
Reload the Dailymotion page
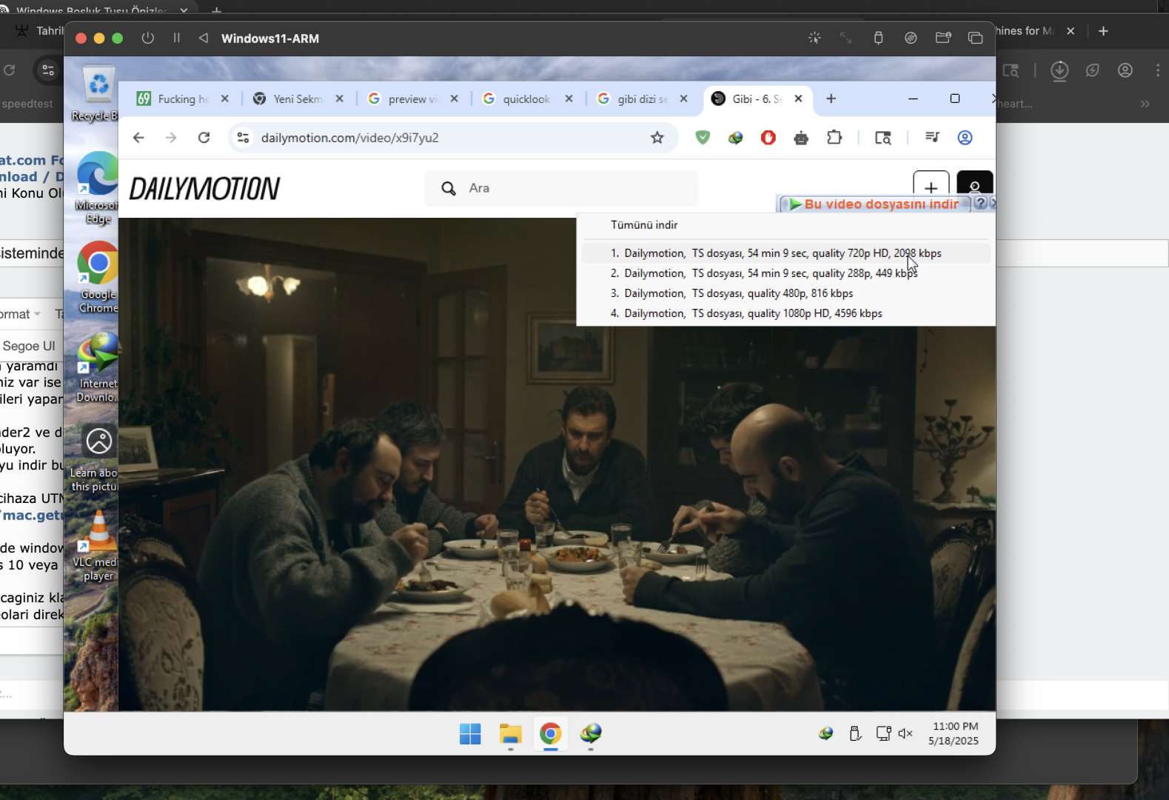pos(204,138)
